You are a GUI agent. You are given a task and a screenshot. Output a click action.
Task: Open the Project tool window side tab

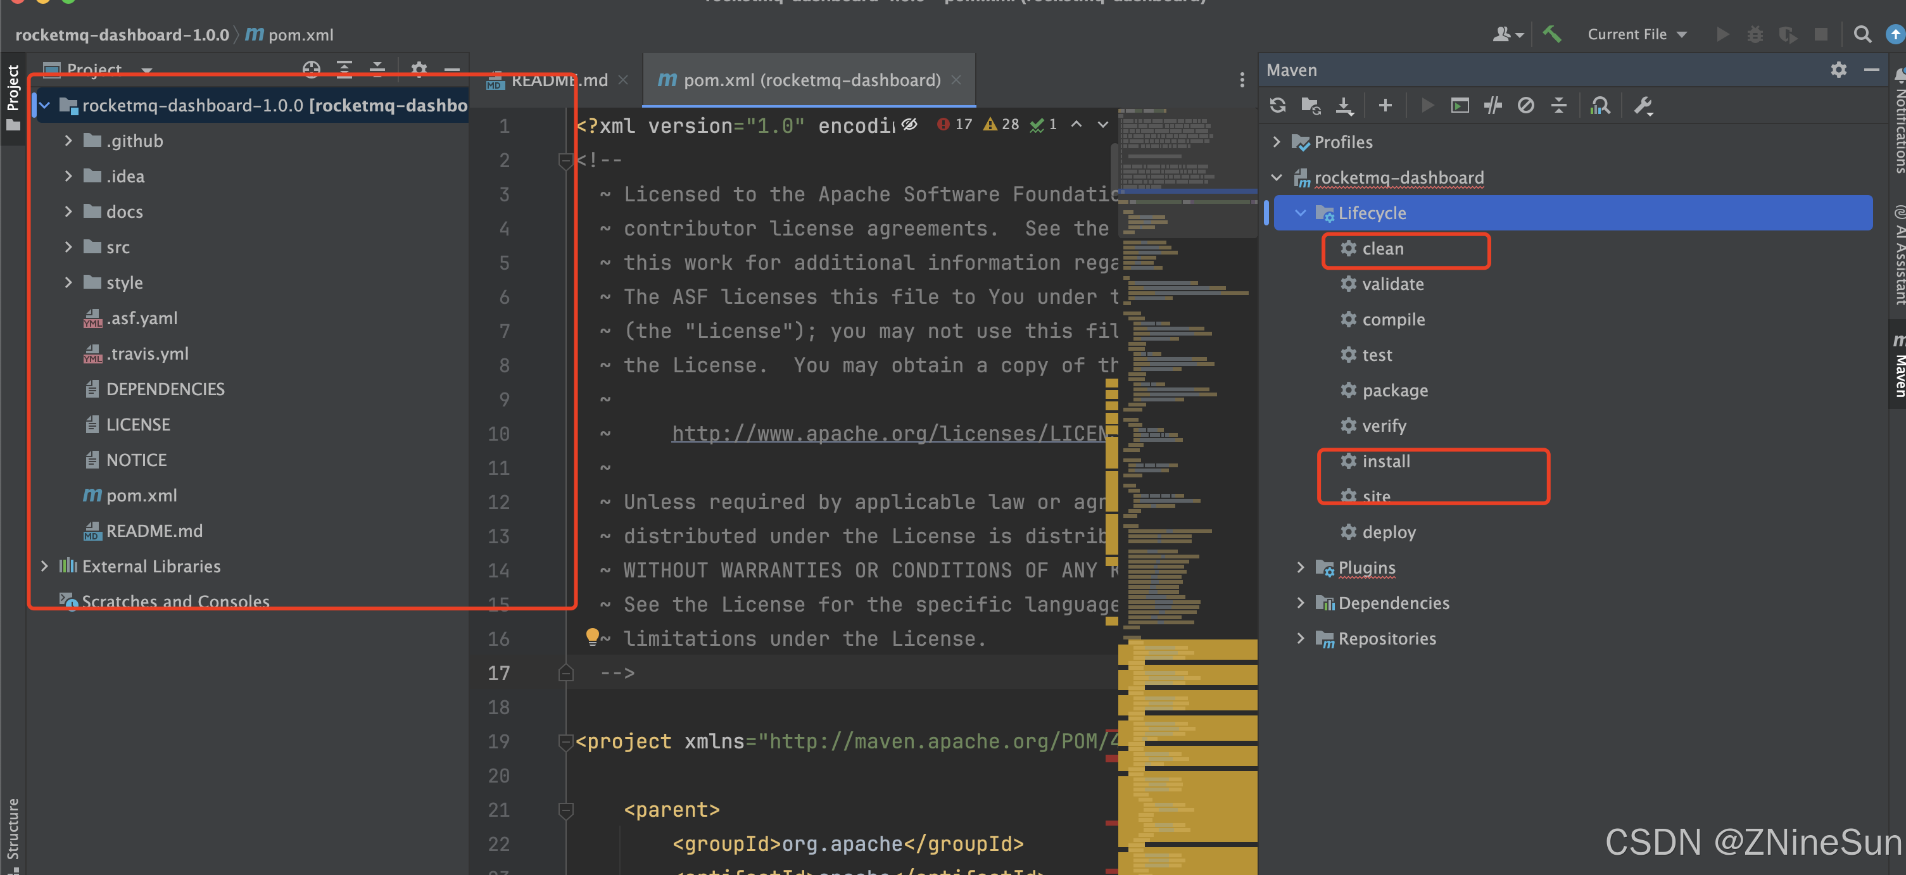(13, 98)
